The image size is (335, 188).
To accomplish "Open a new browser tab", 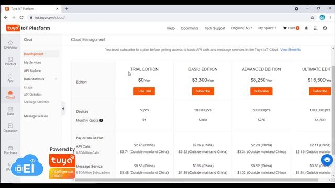I will coord(66,9).
